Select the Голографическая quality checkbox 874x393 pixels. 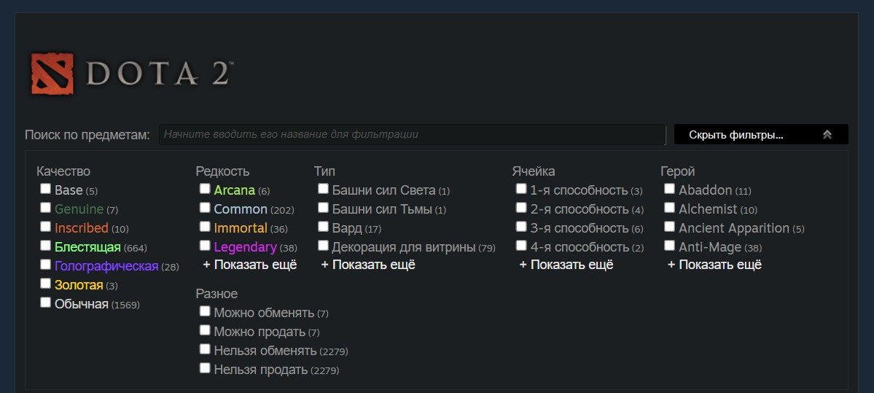(x=45, y=265)
